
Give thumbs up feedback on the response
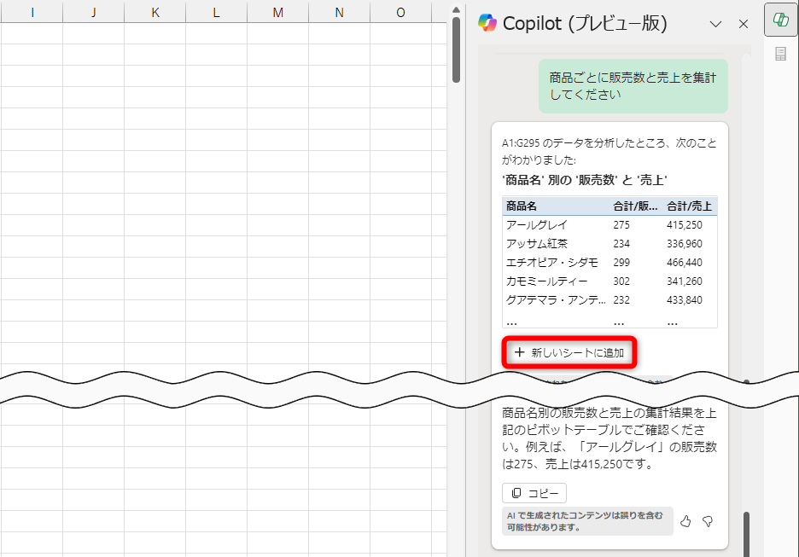685,521
